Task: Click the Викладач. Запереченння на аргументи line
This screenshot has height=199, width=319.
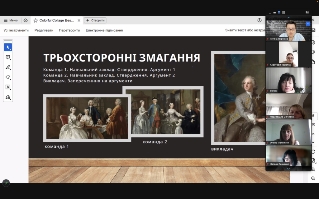Action: pyautogui.click(x=88, y=81)
